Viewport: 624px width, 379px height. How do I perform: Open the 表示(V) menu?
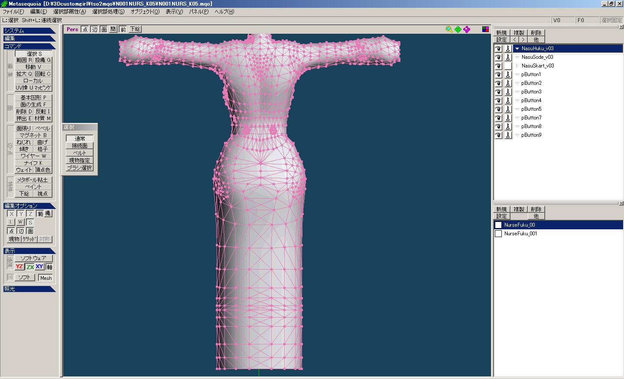tap(174, 12)
